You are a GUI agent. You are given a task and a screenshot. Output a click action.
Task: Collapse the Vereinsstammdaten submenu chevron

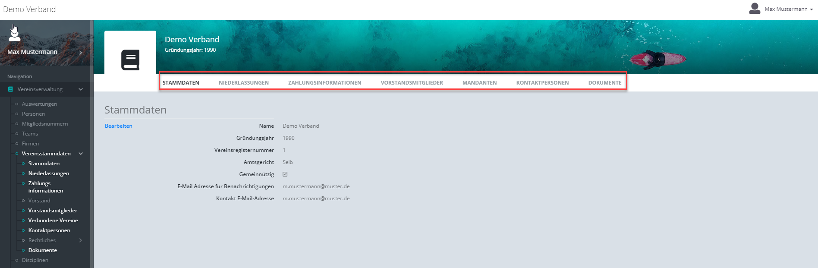pos(81,154)
